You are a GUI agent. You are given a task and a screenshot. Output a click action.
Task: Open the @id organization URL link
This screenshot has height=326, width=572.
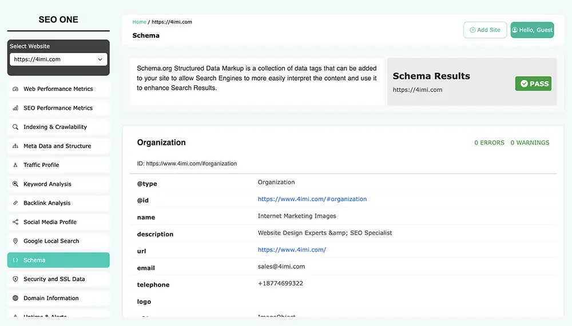tap(312, 199)
